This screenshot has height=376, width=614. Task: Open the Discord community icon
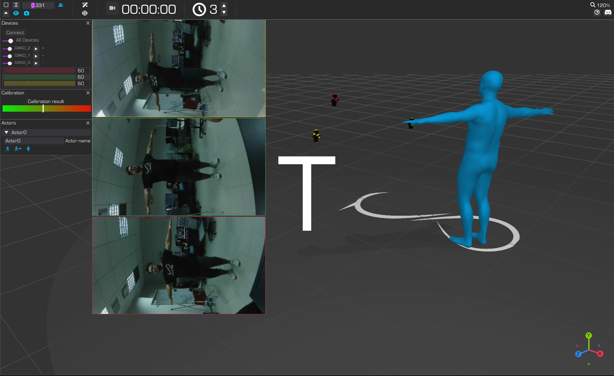608,12
